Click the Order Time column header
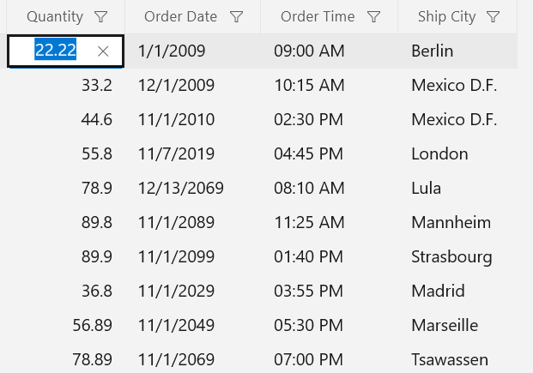Image resolution: width=533 pixels, height=373 pixels. pyautogui.click(x=317, y=17)
